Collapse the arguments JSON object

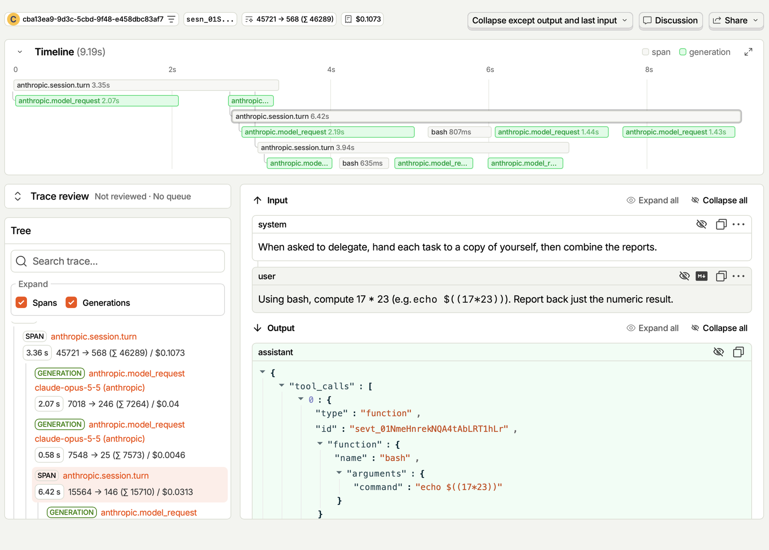point(339,473)
